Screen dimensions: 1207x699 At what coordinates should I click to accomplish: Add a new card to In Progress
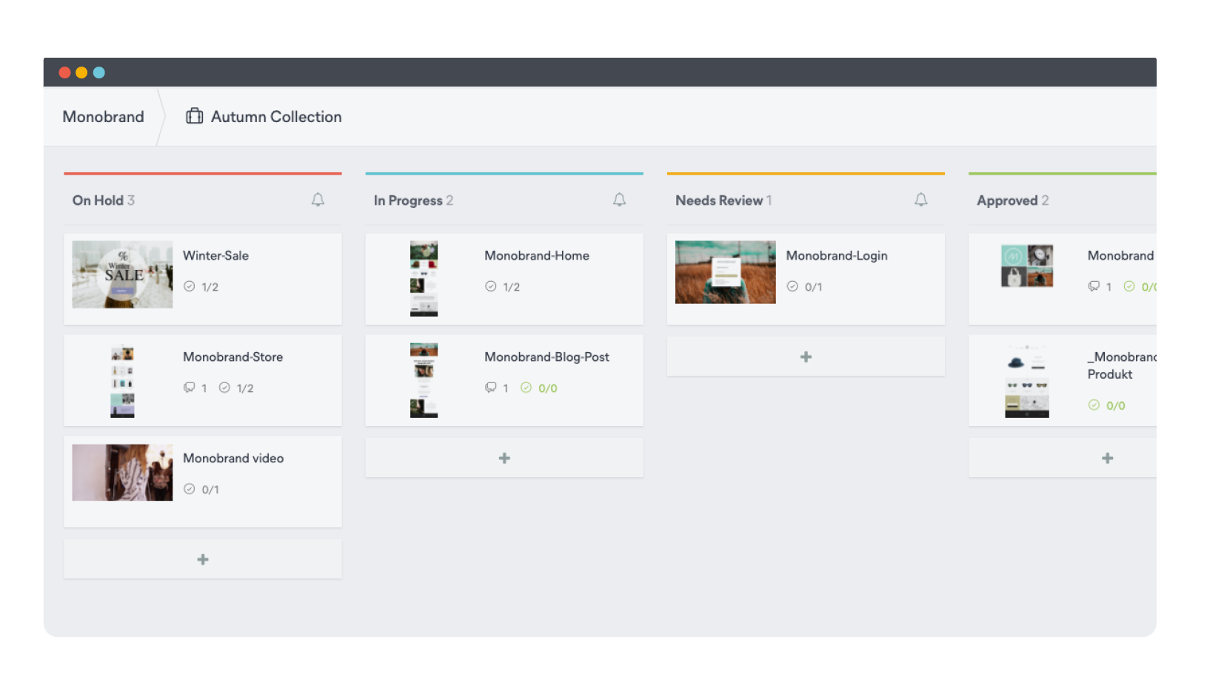point(504,458)
